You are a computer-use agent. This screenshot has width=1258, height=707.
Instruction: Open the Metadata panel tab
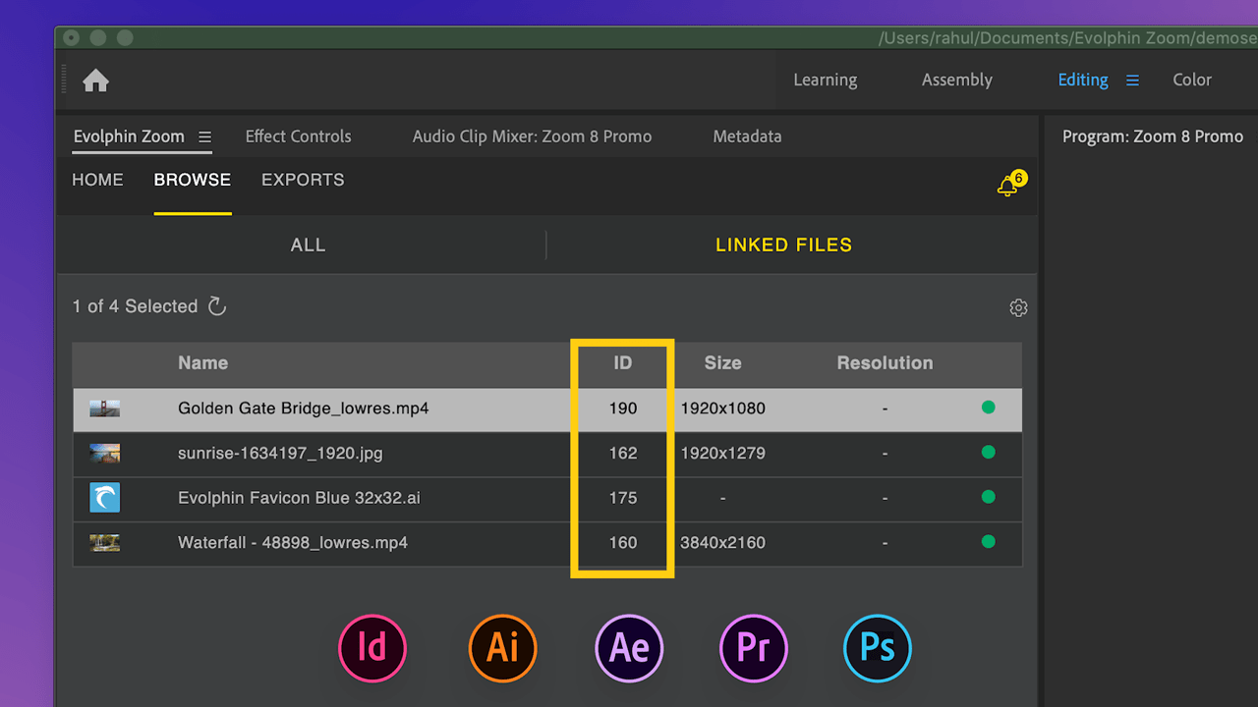(747, 136)
